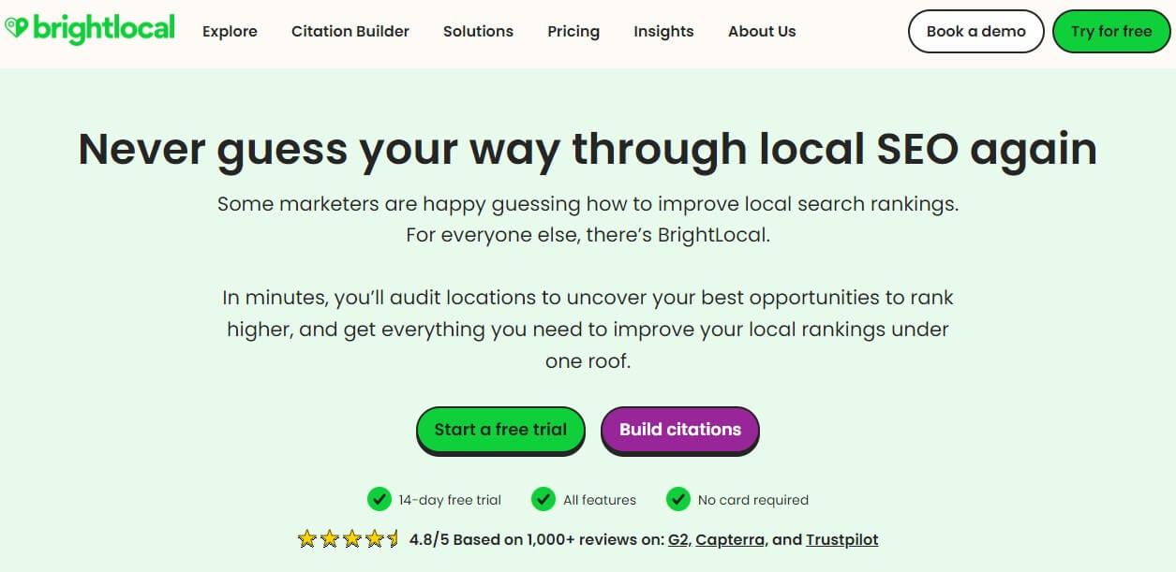Click the Book a demo button
The image size is (1176, 572).
point(975,31)
